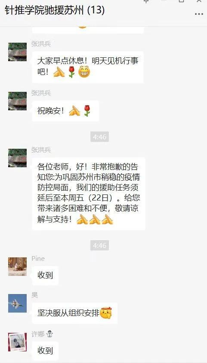The height and width of the screenshot is (363, 207).
Task: Click the group title 针推学院驰援苏州 (13)
Action: coord(55,10)
